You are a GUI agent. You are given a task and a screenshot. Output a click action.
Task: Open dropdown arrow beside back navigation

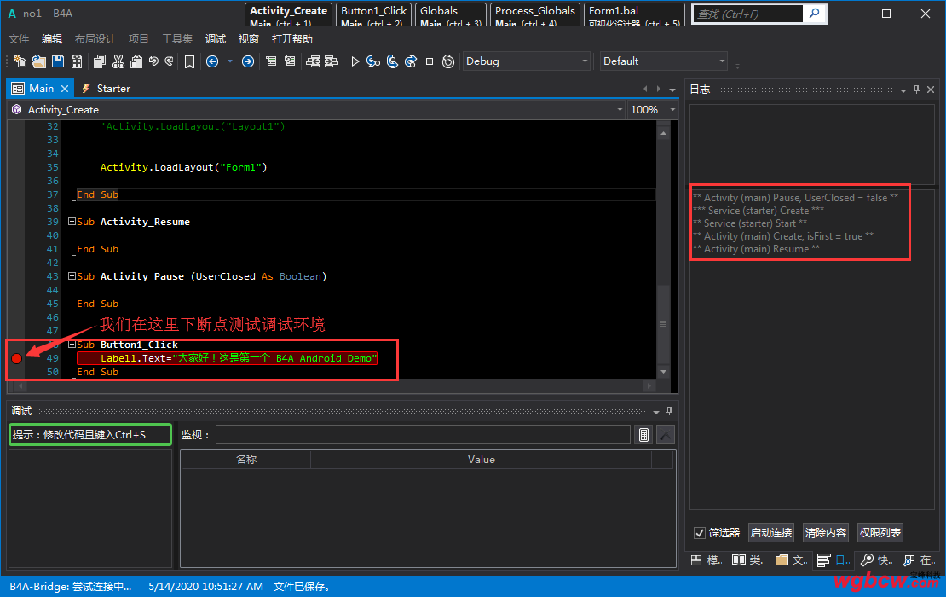pyautogui.click(x=230, y=61)
